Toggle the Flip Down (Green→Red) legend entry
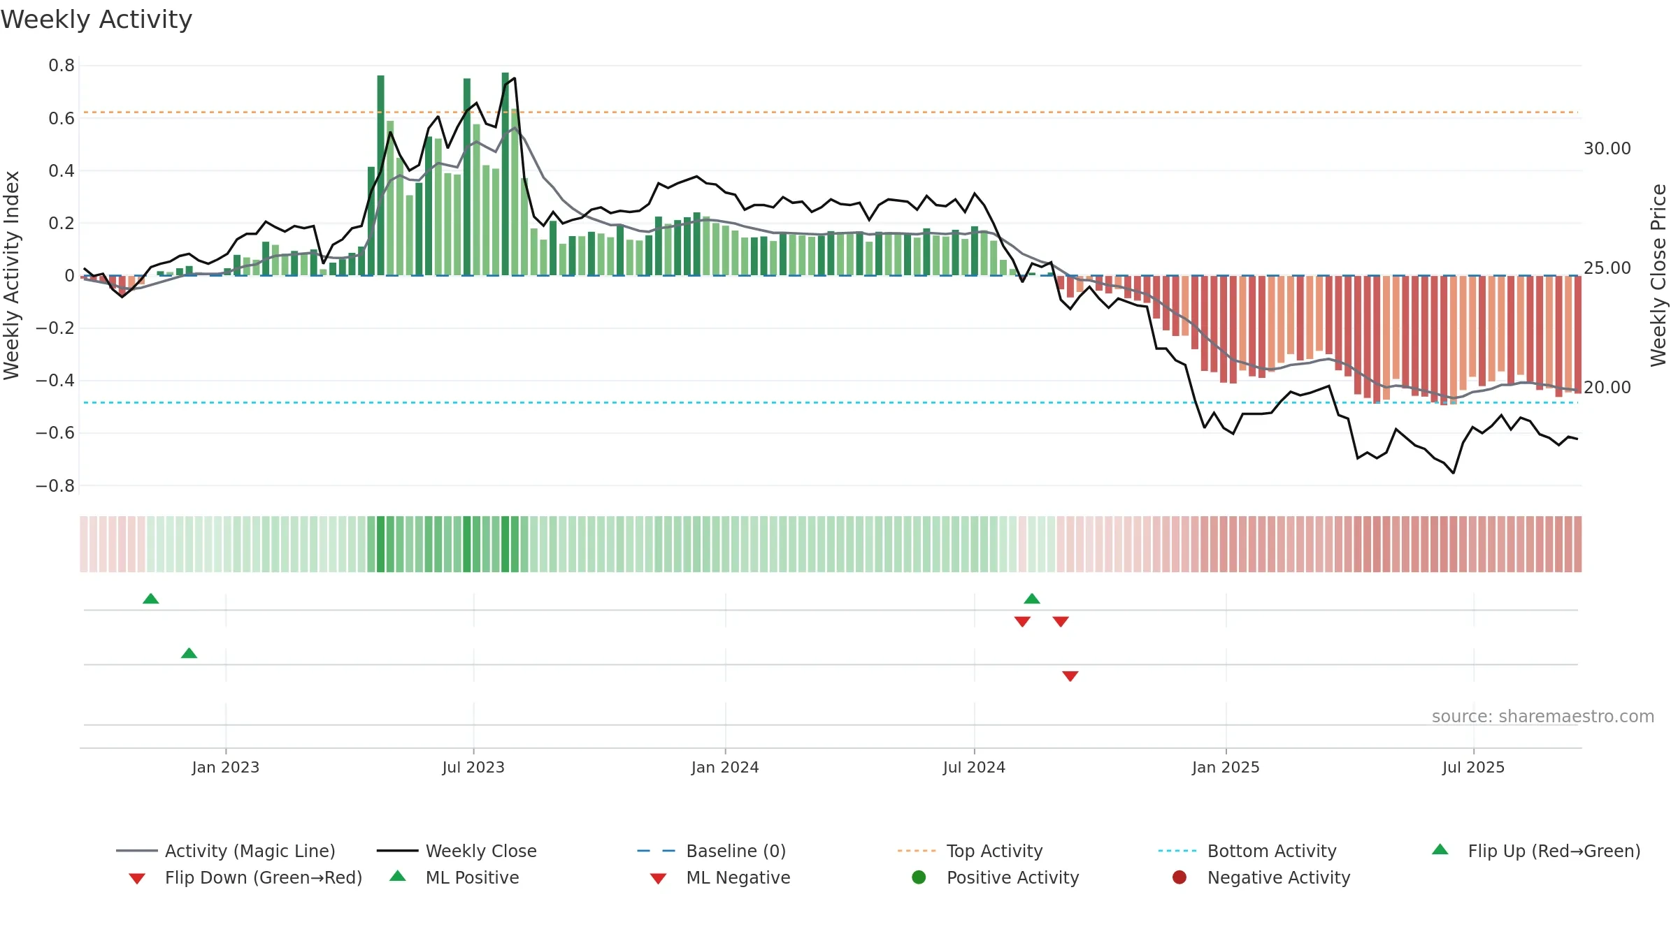The height and width of the screenshot is (943, 1678). point(245,877)
